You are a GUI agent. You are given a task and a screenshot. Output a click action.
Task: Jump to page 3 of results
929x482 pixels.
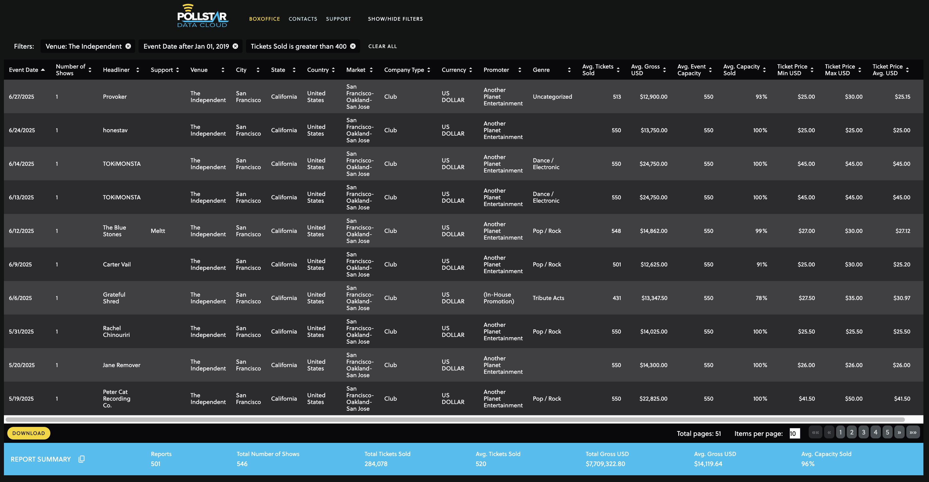click(x=863, y=432)
